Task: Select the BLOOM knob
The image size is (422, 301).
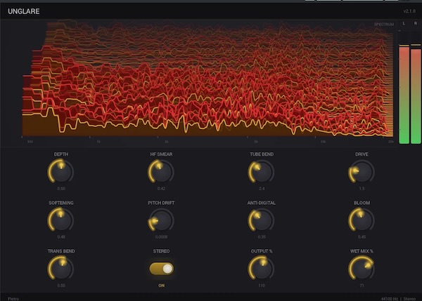Action: click(362, 220)
